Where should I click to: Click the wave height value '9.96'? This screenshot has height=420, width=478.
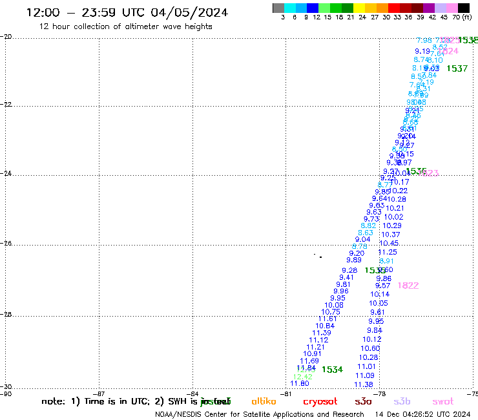point(341,291)
